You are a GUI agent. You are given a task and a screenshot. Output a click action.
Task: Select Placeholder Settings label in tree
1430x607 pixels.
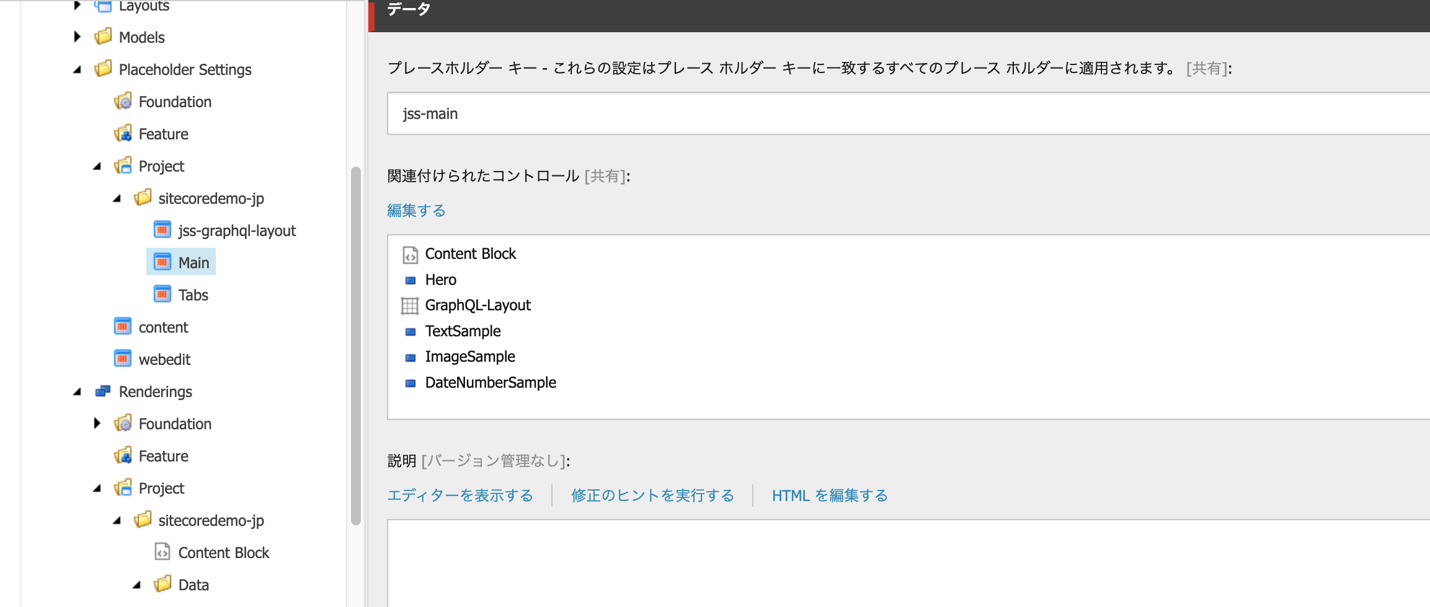click(x=185, y=69)
